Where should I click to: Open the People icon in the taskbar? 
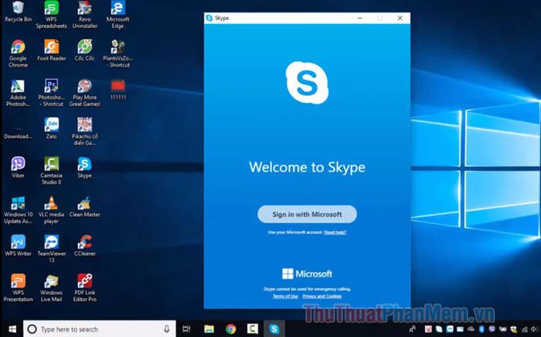(x=412, y=328)
